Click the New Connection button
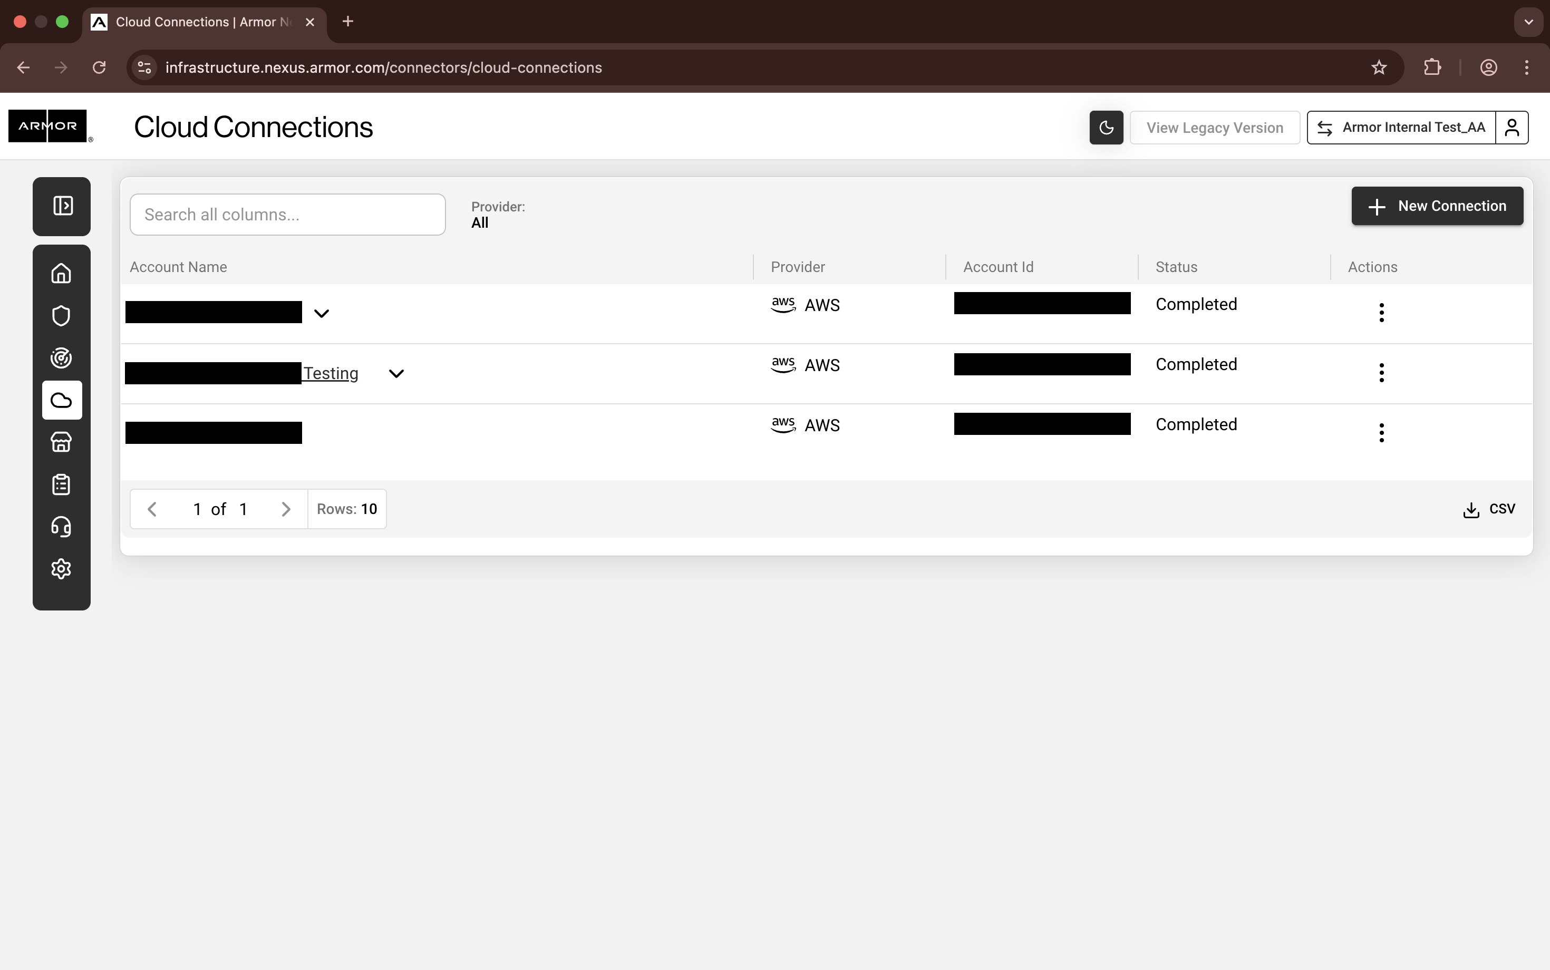Screen dimensions: 1550x970 1437,206
